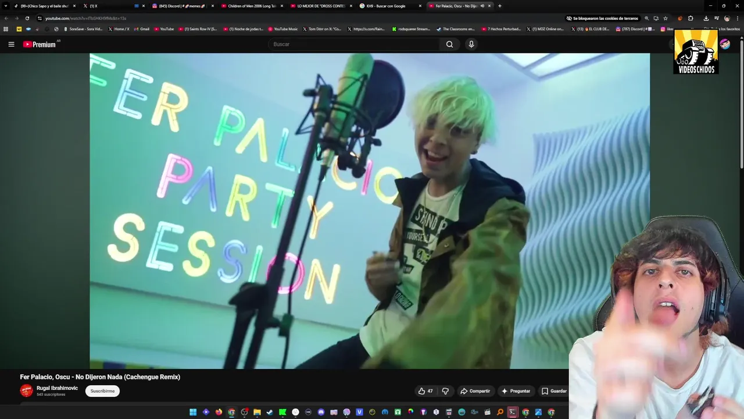Switch to KH9 Buscar con Google tab
The width and height of the screenshot is (744, 419).
[x=390, y=6]
